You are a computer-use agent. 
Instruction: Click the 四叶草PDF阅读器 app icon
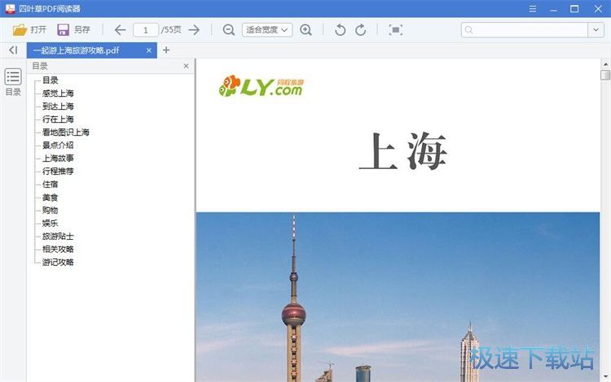click(10, 9)
